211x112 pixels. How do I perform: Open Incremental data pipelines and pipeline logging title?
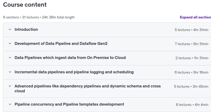click(74, 72)
